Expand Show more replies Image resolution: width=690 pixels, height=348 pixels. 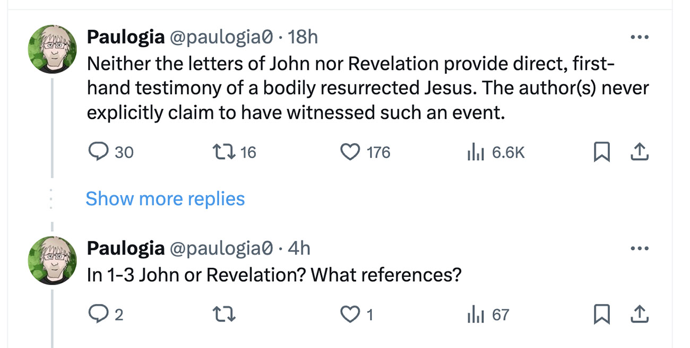(x=165, y=198)
